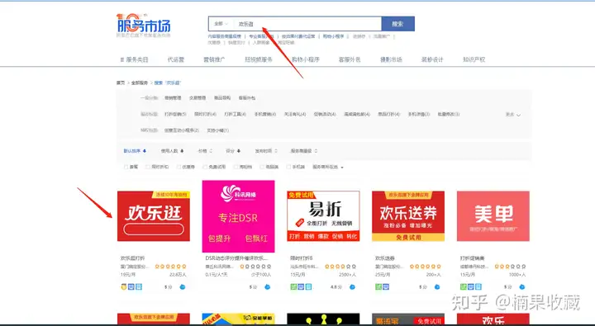Click the 限时打折8 service title
This screenshot has height=326, width=595.
302,258
